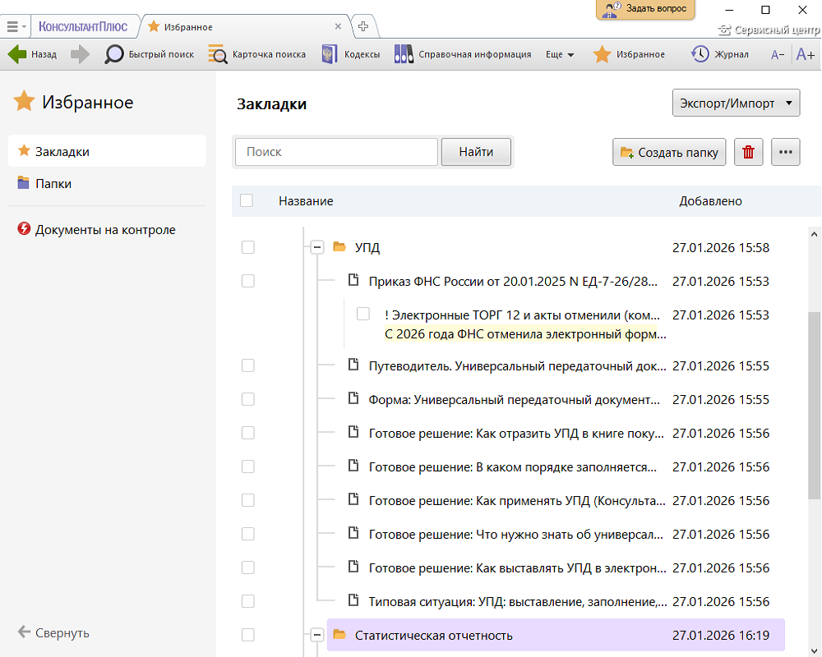Open the Codes book icon

[330, 54]
